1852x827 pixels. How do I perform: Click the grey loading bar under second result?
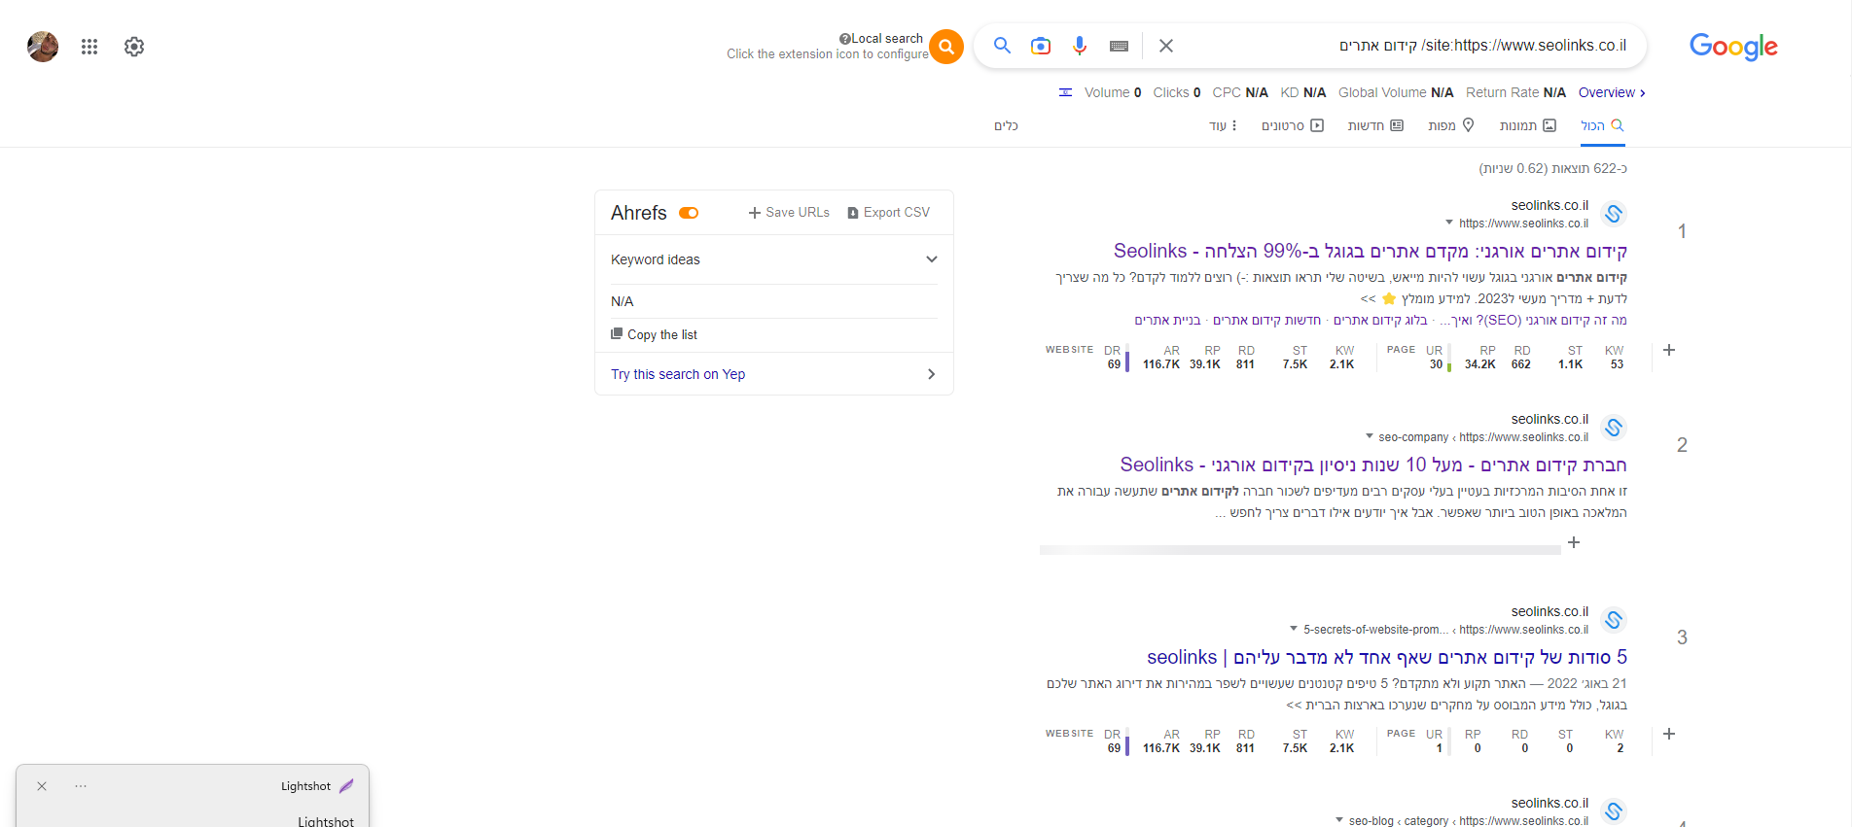(x=1300, y=550)
